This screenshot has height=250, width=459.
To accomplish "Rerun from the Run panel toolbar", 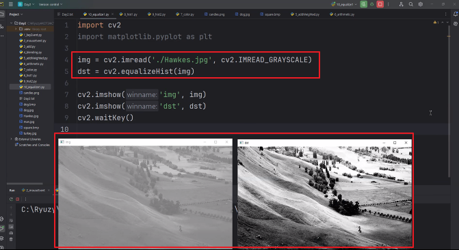I will (11, 199).
